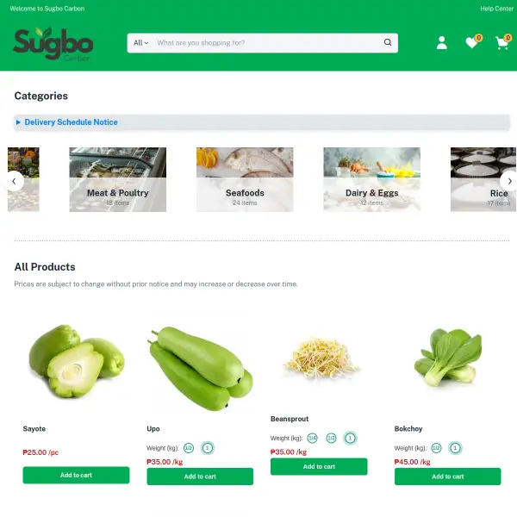This screenshot has width=517, height=517.
Task: Open the shopping cart icon
Action: [x=501, y=43]
